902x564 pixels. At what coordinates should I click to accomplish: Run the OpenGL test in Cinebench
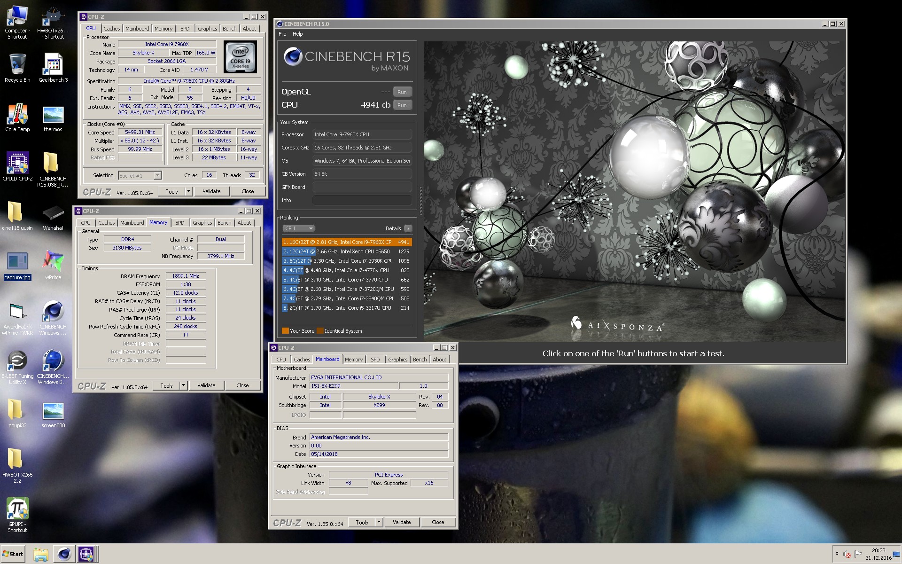402,92
